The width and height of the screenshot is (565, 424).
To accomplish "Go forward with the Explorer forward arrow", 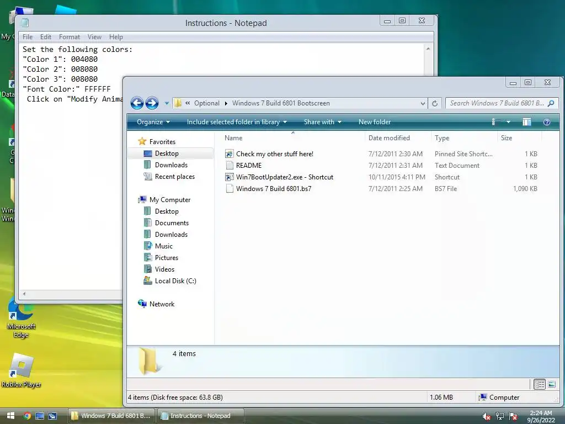I will (x=152, y=103).
